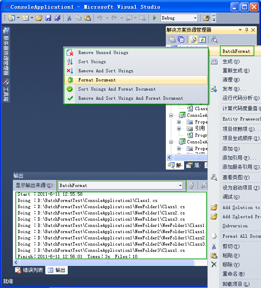
Task: Open the Server Explorer side tab
Action: coord(6,52)
